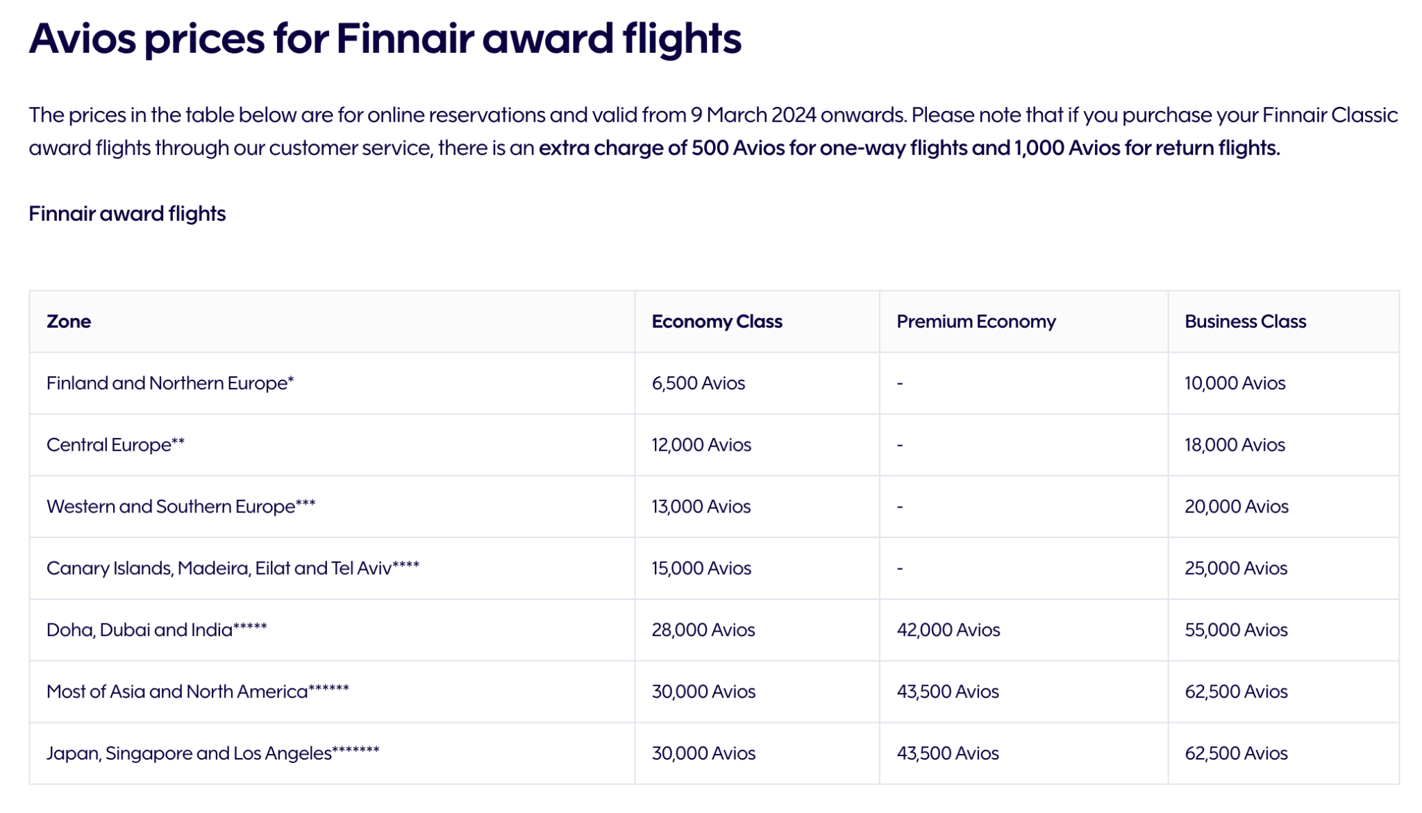Viewport: 1422px width, 813px height.
Task: Click the bold extra charge of 500 Avios text
Action: pos(909,148)
